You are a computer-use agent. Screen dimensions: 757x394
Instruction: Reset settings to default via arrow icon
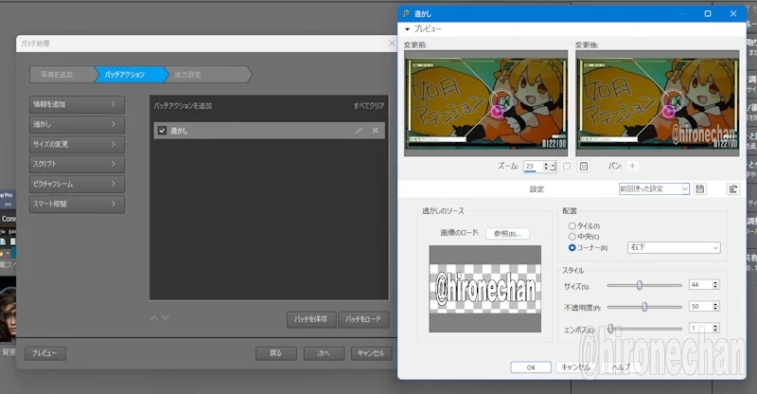(732, 189)
